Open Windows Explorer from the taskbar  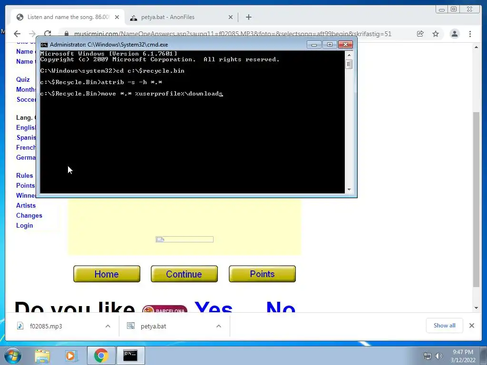click(42, 355)
